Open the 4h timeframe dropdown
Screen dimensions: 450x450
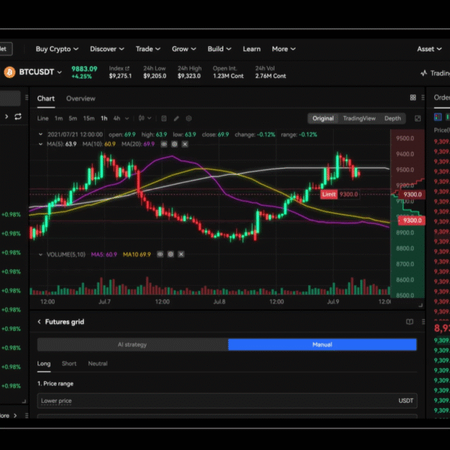coord(119,118)
